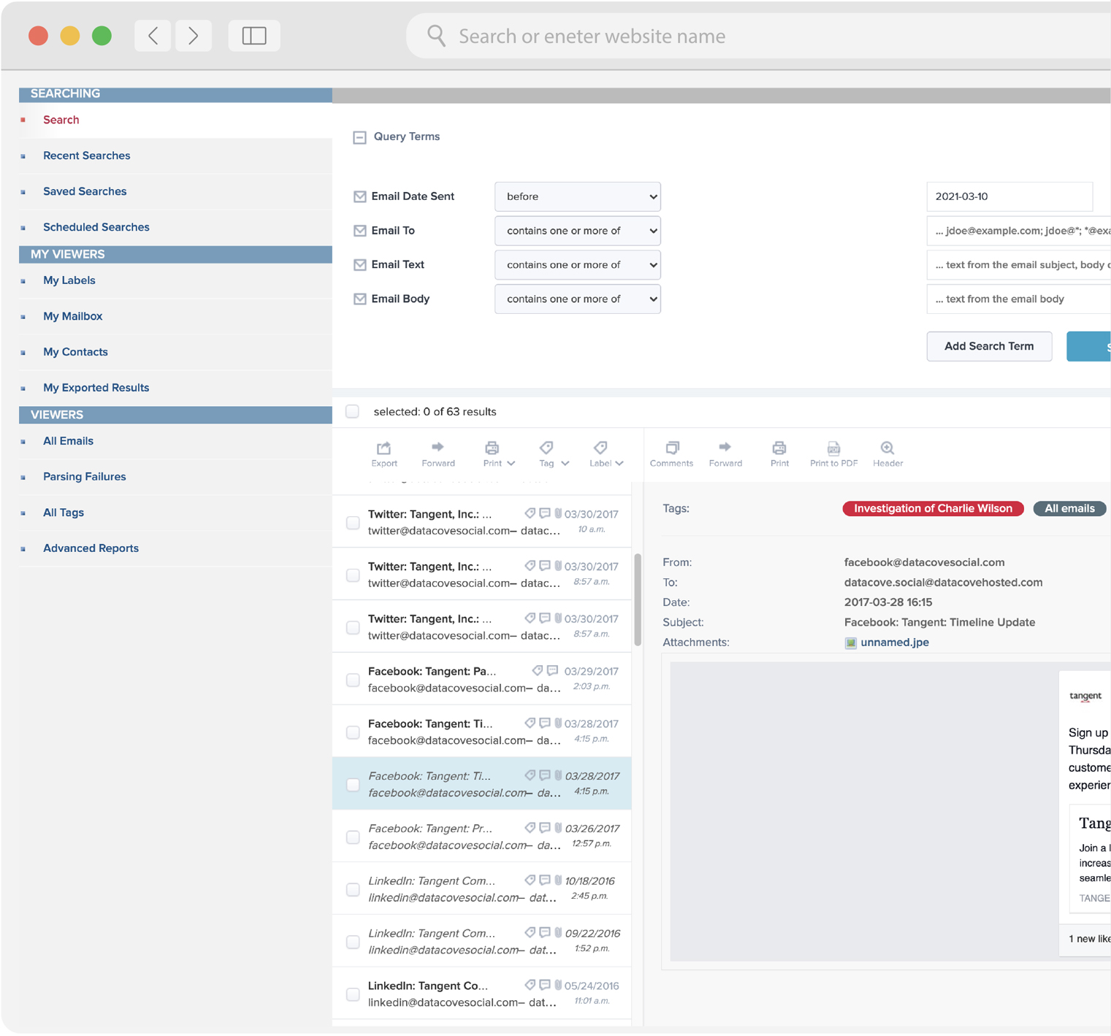This screenshot has width=1111, height=1036.
Task: Click the Header magnifier icon
Action: 887,448
